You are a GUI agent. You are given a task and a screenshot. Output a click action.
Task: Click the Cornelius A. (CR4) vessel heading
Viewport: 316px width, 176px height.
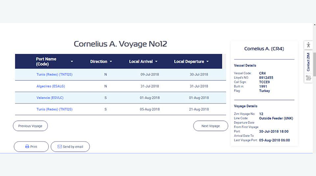(x=264, y=49)
